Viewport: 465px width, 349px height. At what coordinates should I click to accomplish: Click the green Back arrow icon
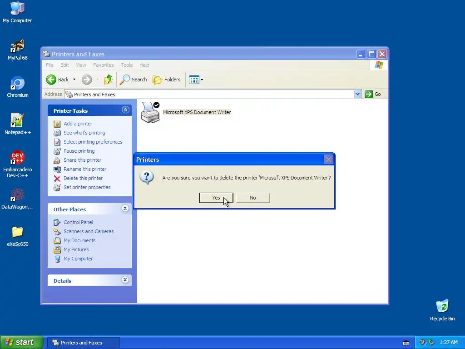[51, 80]
